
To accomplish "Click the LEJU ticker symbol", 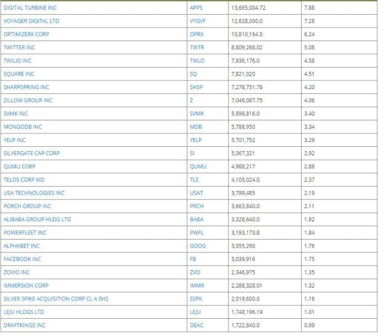I will 195,312.
